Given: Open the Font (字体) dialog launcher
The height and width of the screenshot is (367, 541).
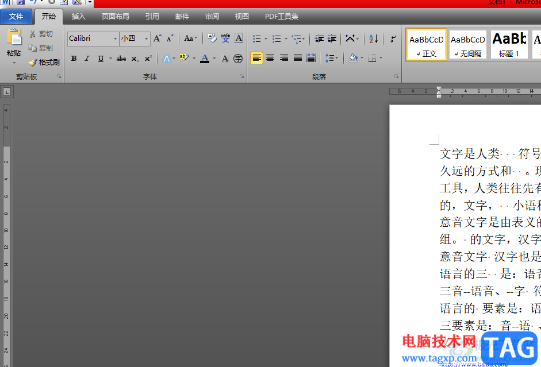Looking at the screenshot, I should click(x=241, y=76).
